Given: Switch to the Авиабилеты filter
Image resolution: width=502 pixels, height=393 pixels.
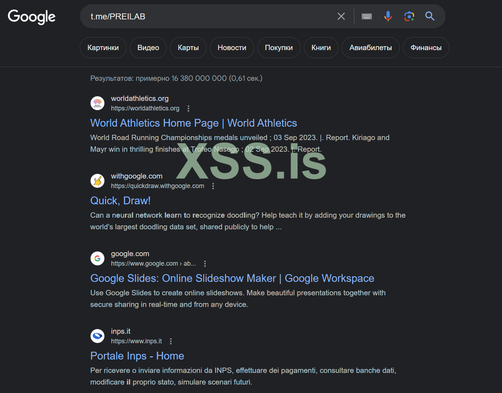Looking at the screenshot, I should [x=371, y=48].
